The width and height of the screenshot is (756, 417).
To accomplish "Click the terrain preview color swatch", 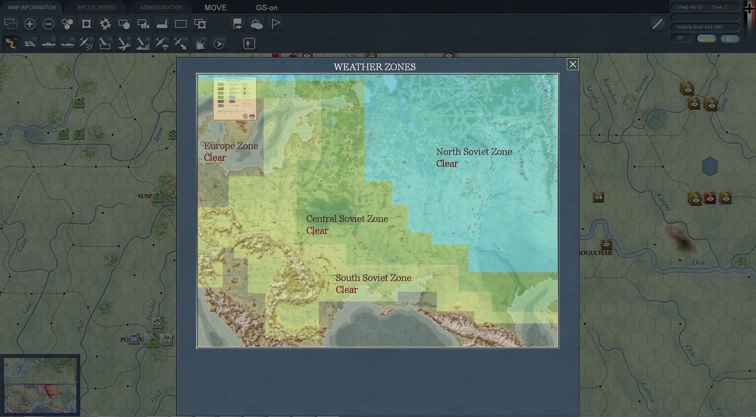I will (x=706, y=38).
